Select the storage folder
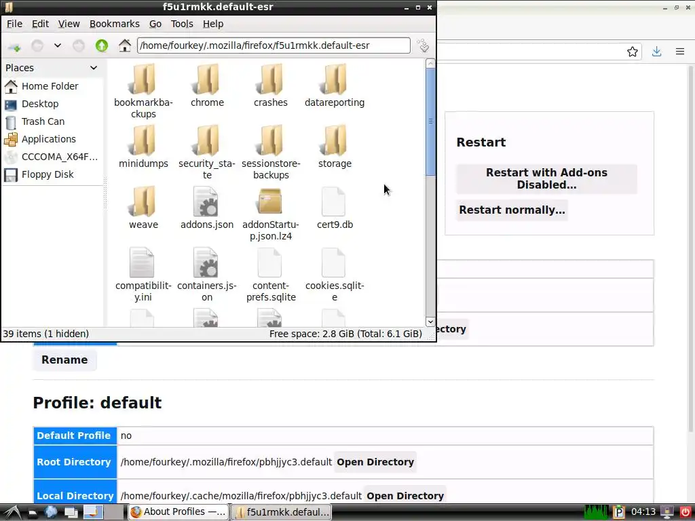 (x=334, y=147)
